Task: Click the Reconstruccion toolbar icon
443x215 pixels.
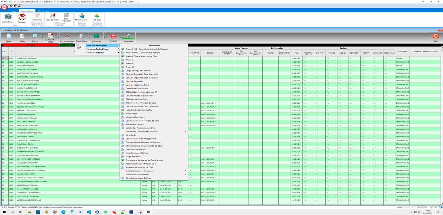Action: (67, 37)
